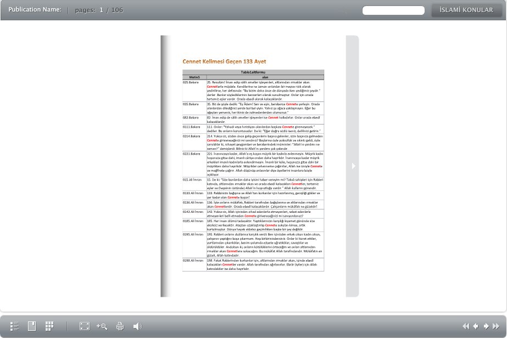Show the page thumbnails grid
The image size is (507, 339).
[49, 326]
